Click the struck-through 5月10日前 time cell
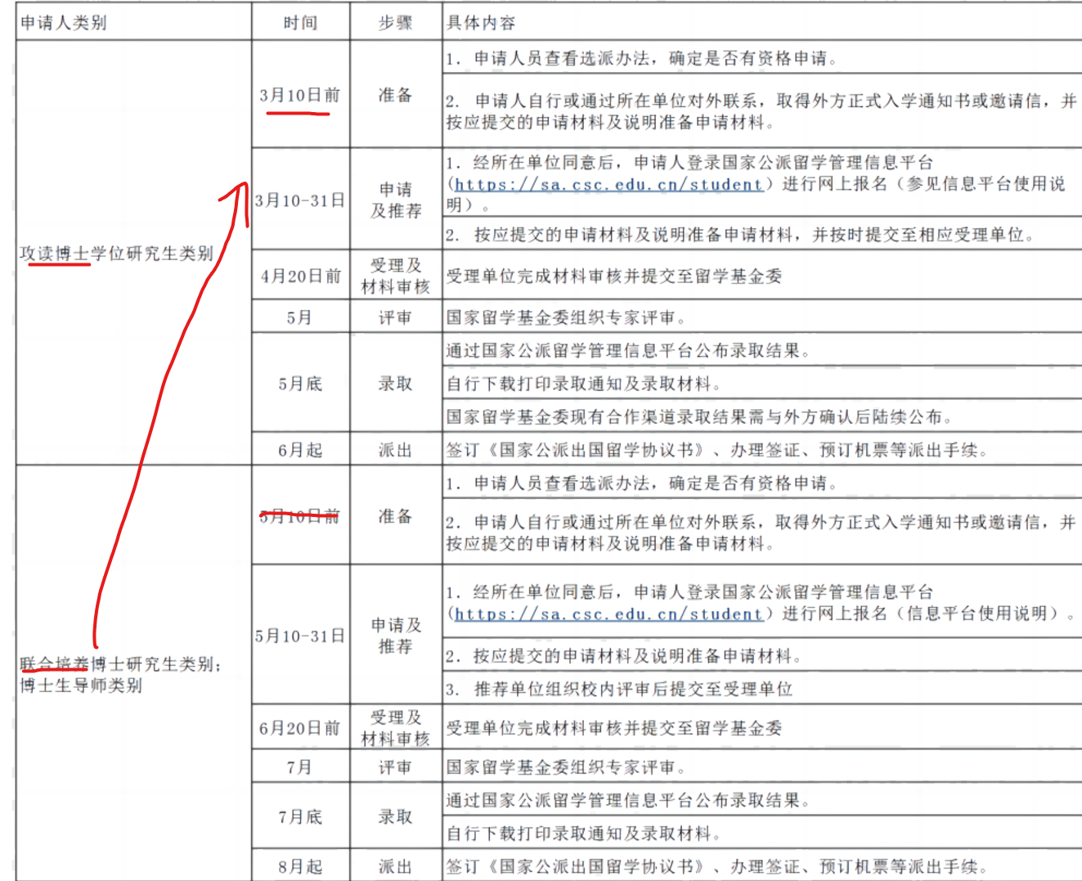 [299, 516]
